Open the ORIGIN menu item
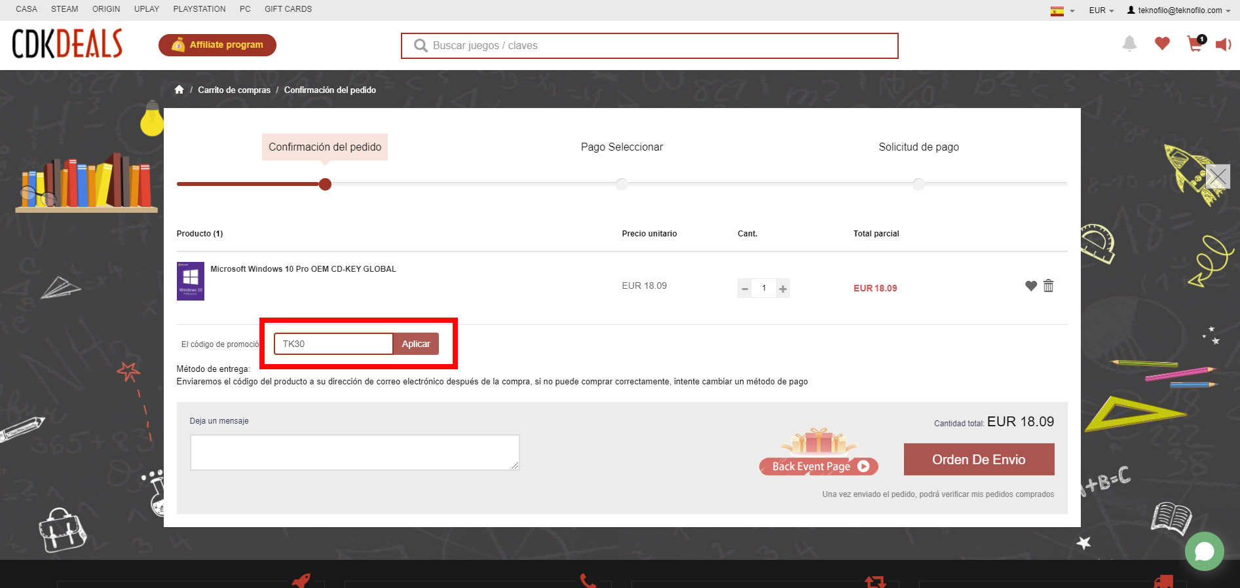The image size is (1240, 588). pos(106,9)
